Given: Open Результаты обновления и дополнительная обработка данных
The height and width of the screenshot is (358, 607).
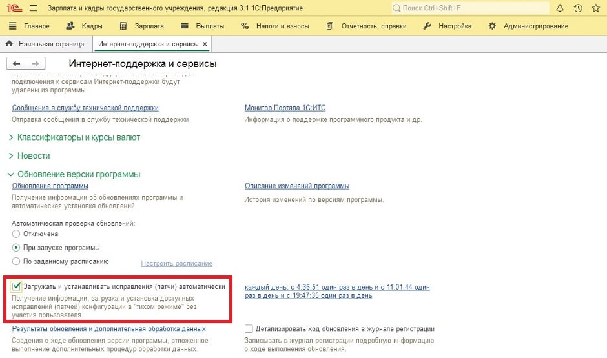Looking at the screenshot, I should pos(108,328).
